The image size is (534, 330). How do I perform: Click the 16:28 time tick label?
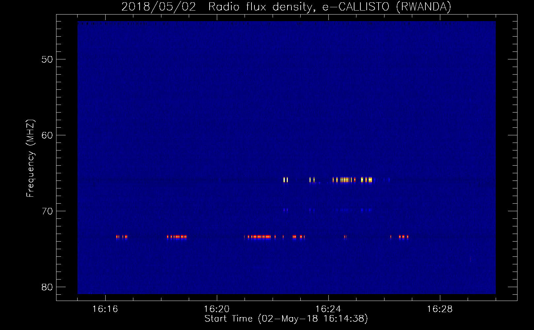click(440, 309)
